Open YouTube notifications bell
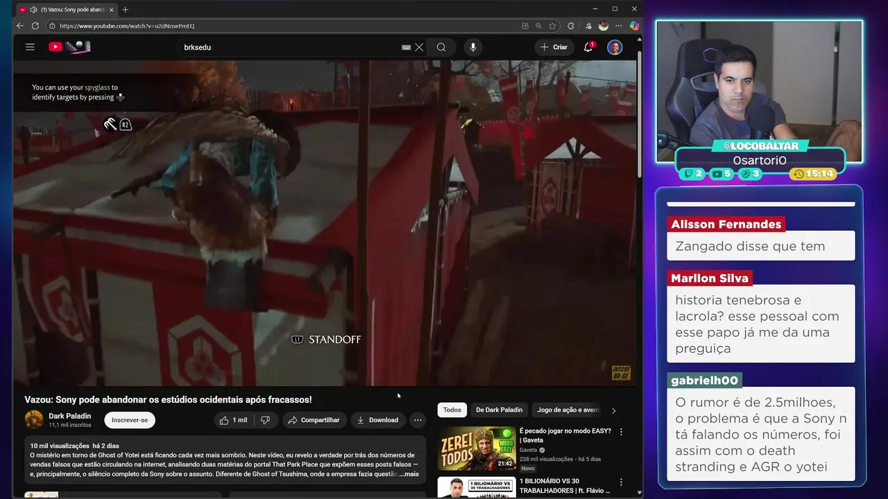The width and height of the screenshot is (888, 499). click(x=588, y=47)
